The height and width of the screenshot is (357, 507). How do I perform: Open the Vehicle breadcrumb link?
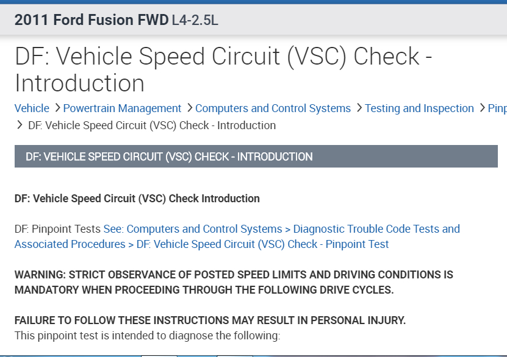click(32, 108)
